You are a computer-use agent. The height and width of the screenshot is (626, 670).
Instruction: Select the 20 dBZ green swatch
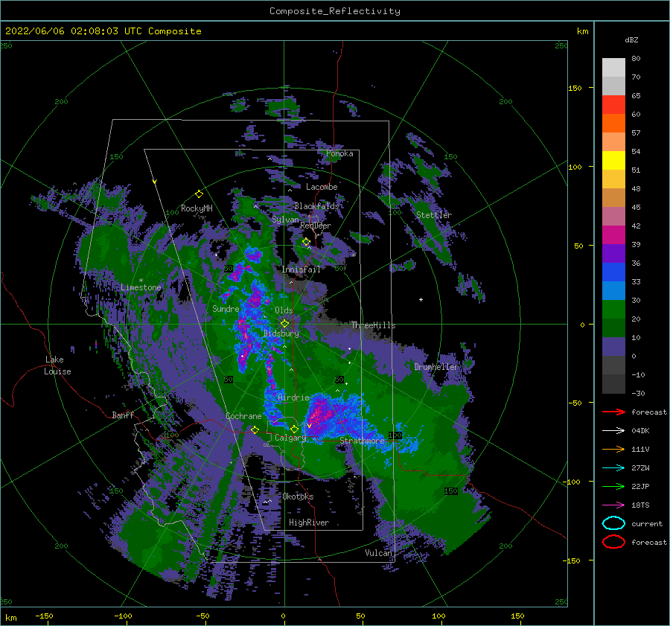613,328
